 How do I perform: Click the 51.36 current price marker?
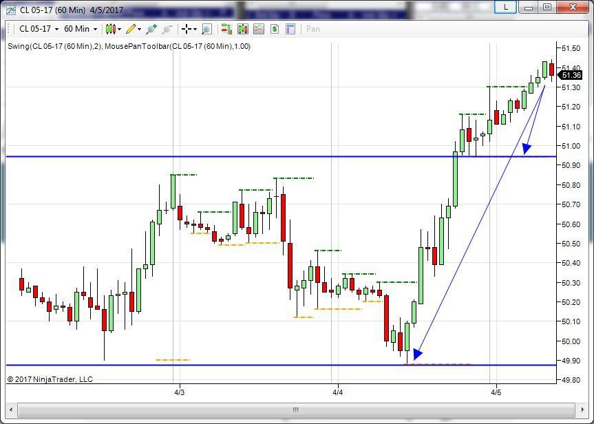(x=571, y=76)
